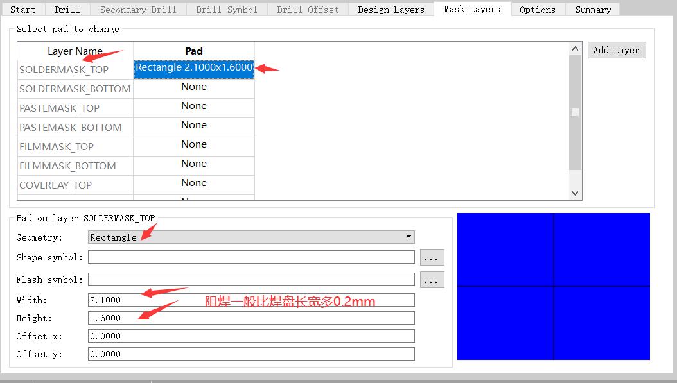Open the Drill Offset tab
The image size is (677, 383).
(307, 9)
